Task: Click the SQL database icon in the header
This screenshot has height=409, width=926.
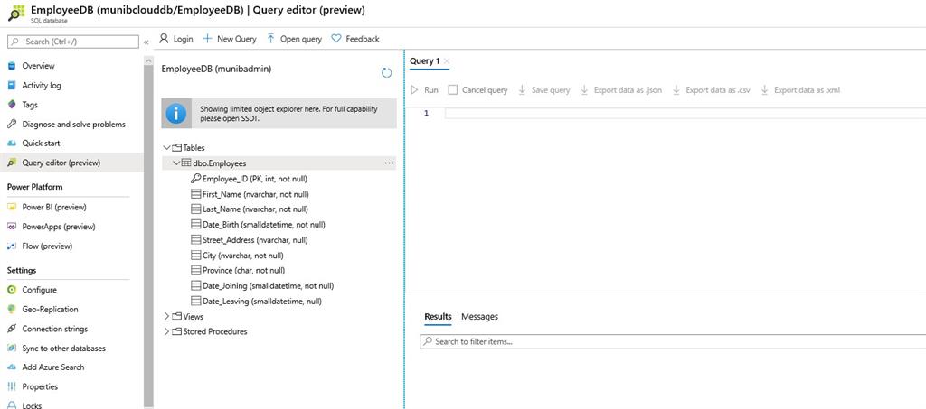Action: (x=16, y=13)
